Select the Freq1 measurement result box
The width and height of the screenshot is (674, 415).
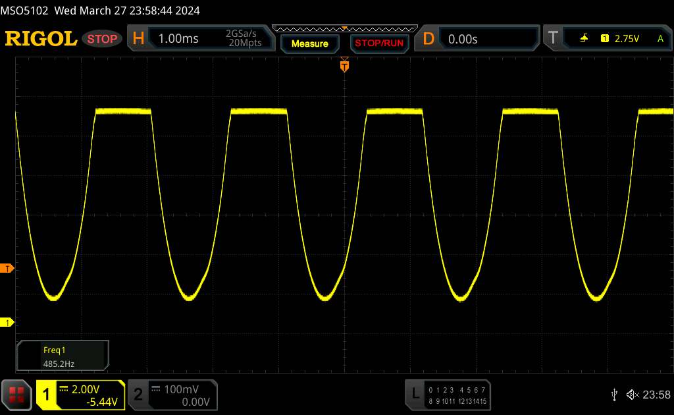pyautogui.click(x=63, y=355)
